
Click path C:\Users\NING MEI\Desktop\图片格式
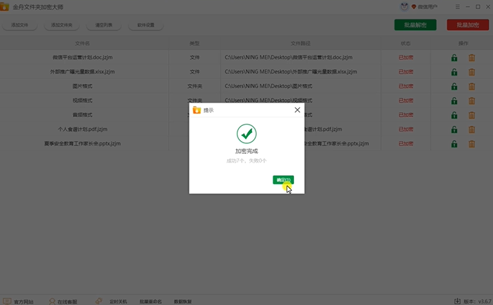point(269,86)
